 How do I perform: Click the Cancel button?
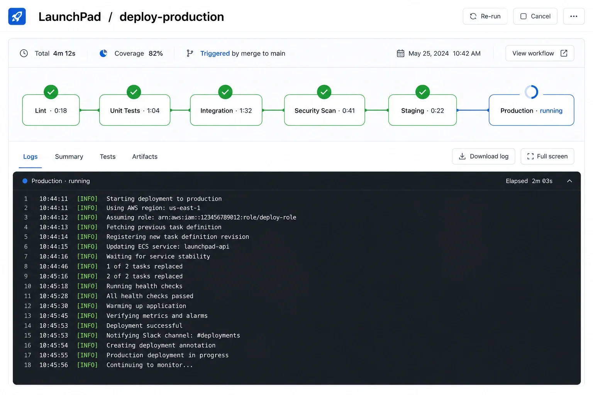535,16
